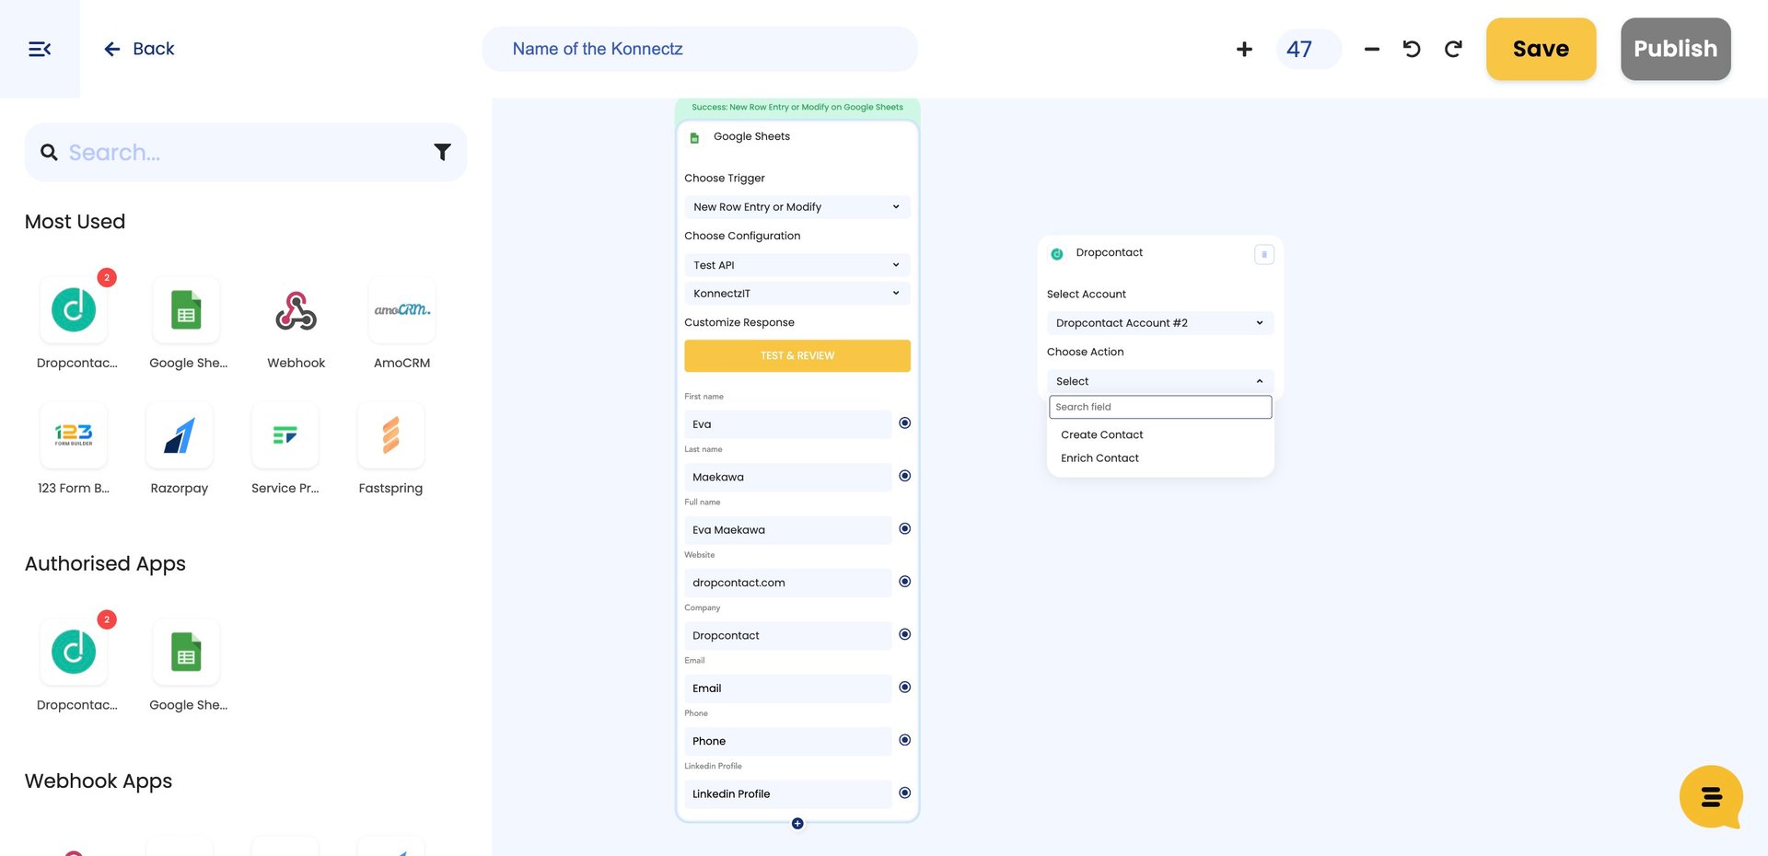
Task: Open the KonnectzIT dropdown
Action: coord(797,294)
